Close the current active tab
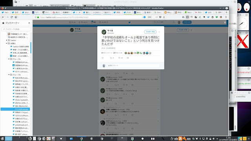The image size is (251, 141). 80,12
